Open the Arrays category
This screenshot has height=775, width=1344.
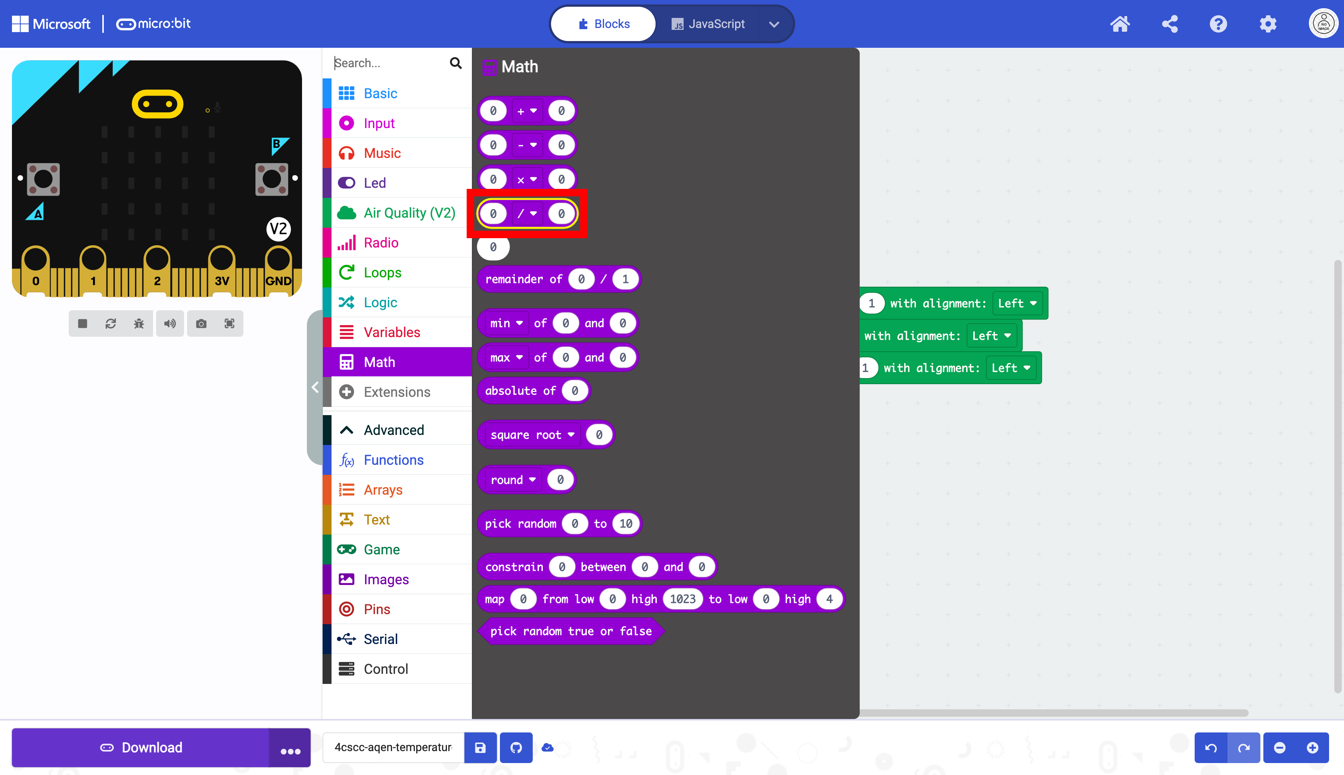click(397, 490)
